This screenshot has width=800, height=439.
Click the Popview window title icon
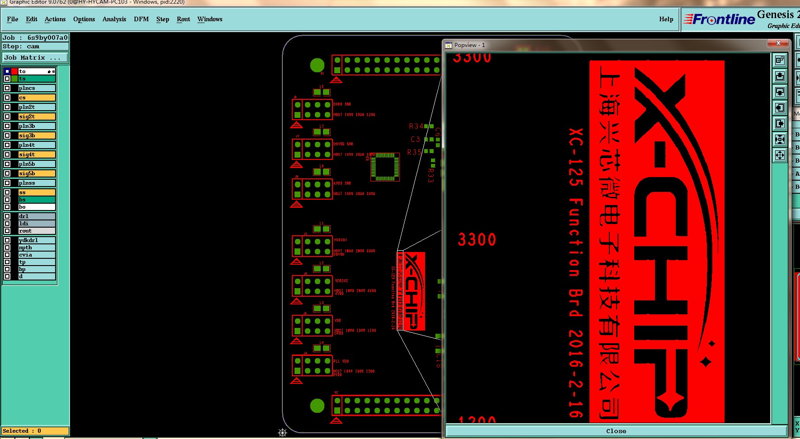[449, 45]
